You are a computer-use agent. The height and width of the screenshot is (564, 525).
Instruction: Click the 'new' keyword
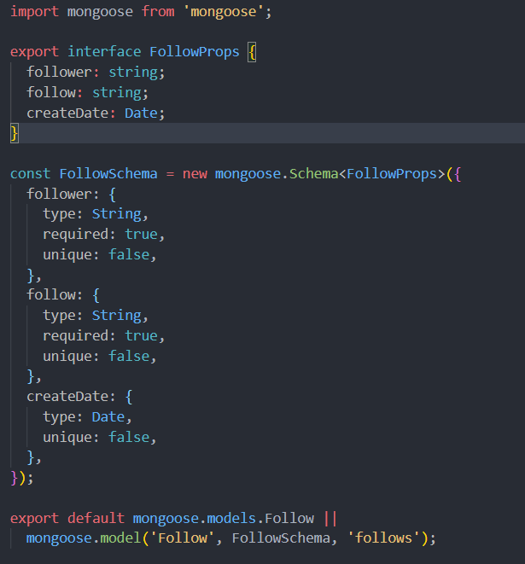(x=195, y=174)
